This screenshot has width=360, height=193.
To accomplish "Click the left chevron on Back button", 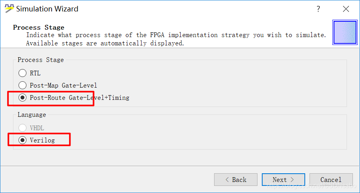I will [227, 180].
